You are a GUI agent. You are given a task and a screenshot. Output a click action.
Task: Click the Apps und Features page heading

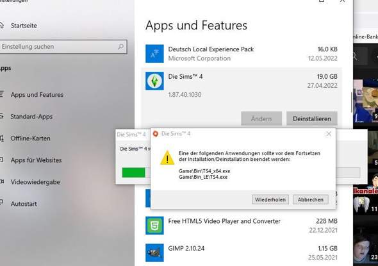point(197,26)
